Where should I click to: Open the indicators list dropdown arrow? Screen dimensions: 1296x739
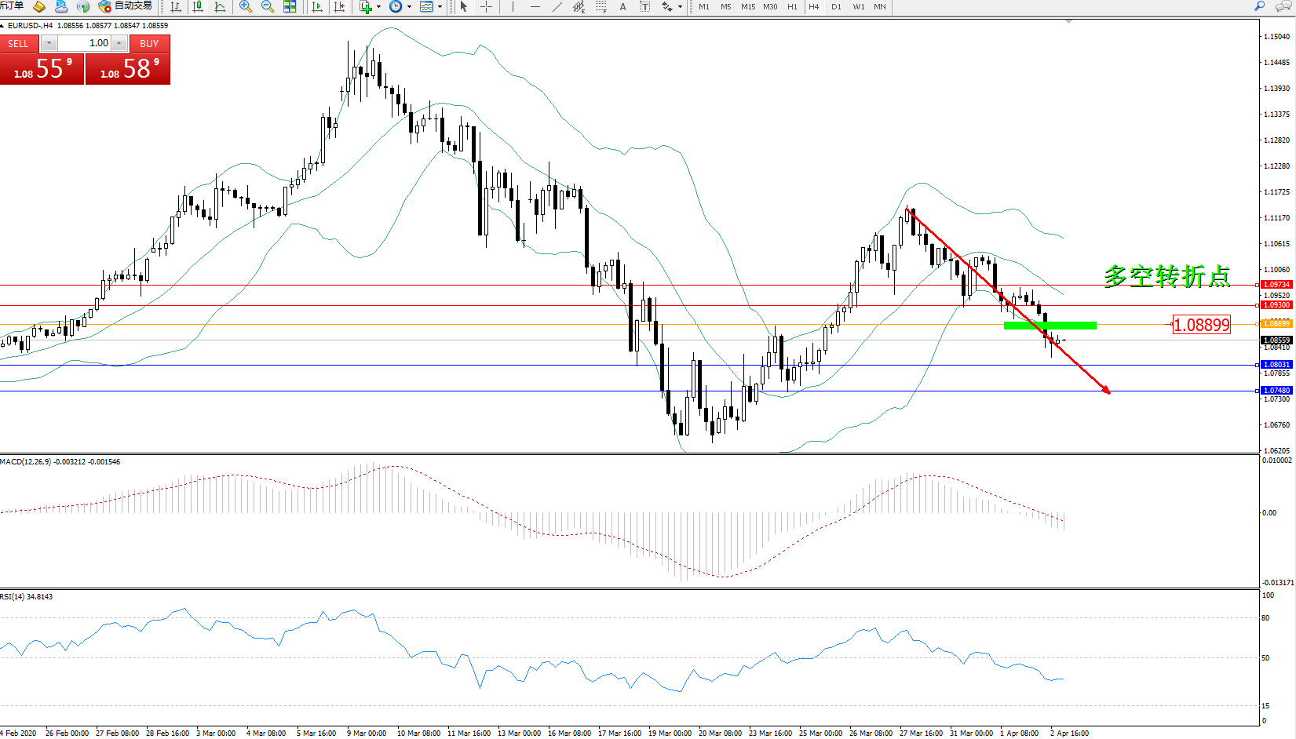[378, 7]
